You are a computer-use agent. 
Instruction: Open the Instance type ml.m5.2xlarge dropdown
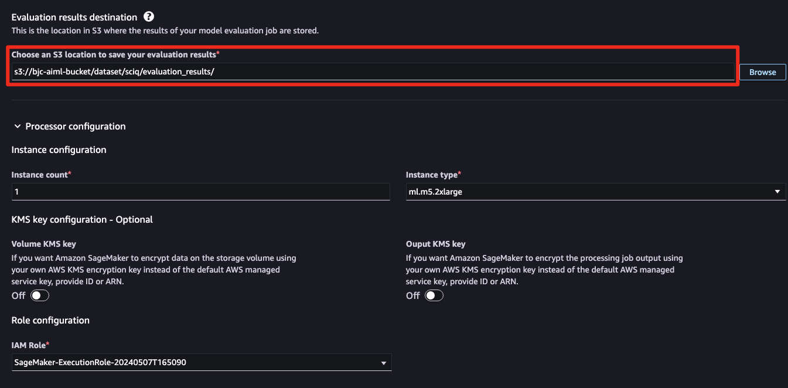coord(596,192)
